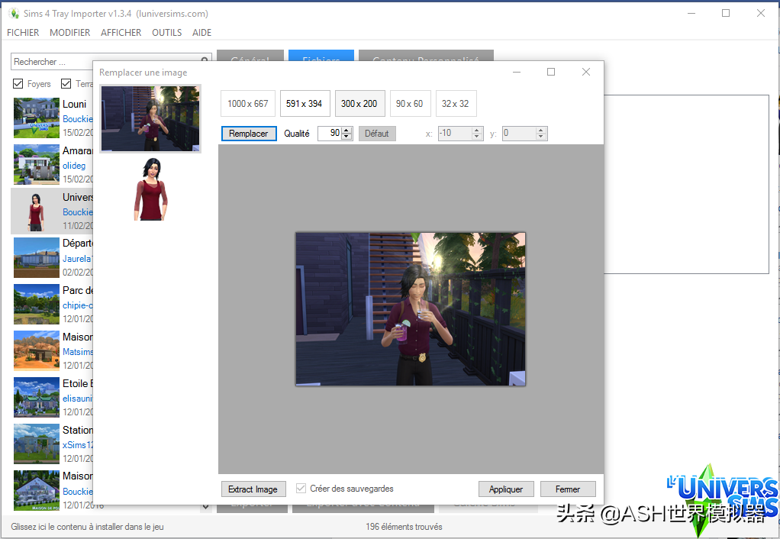The height and width of the screenshot is (539, 780).
Task: Select the 1000 x 667 size button
Action: click(248, 104)
